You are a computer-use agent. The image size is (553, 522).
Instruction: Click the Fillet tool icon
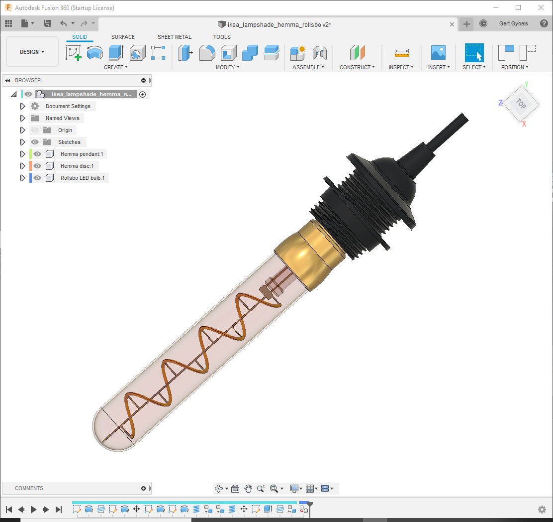tap(207, 53)
